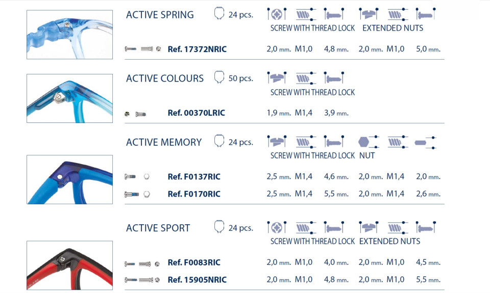Select the Ref. F0083RIC reference
The width and height of the screenshot is (490, 293).
click(194, 262)
